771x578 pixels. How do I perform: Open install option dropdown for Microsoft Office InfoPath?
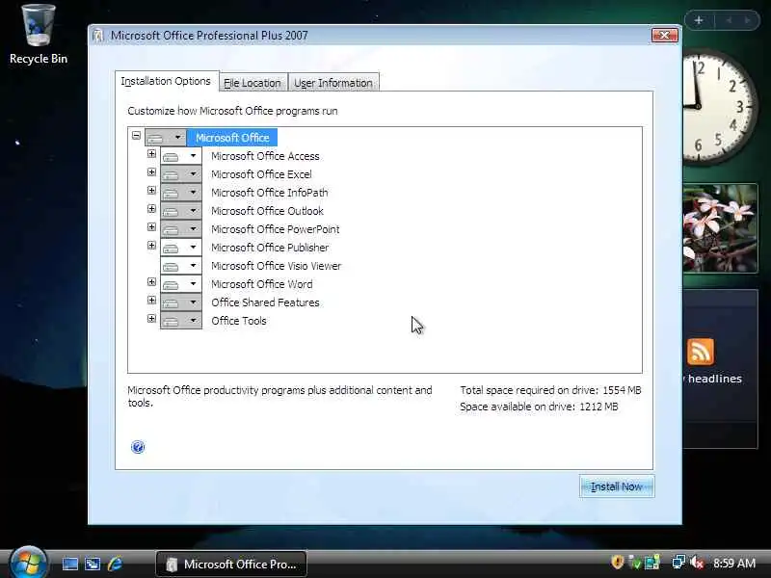(181, 193)
